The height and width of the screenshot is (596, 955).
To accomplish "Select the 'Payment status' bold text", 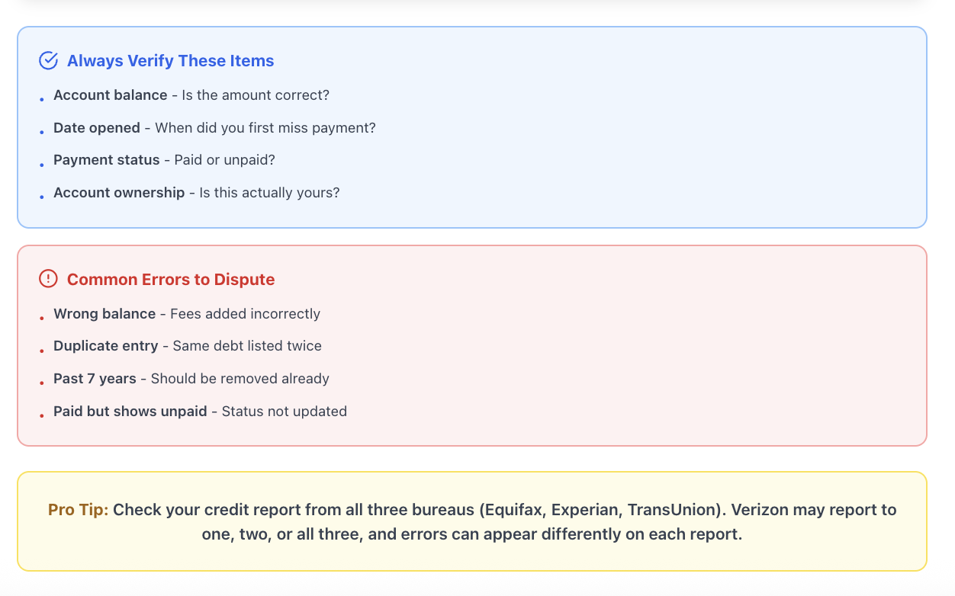I will (107, 160).
